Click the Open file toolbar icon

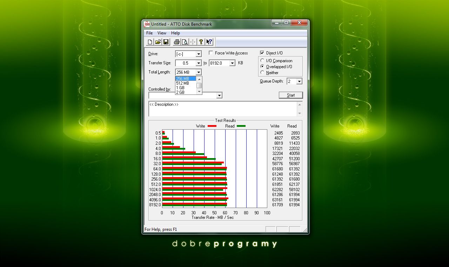point(158,42)
